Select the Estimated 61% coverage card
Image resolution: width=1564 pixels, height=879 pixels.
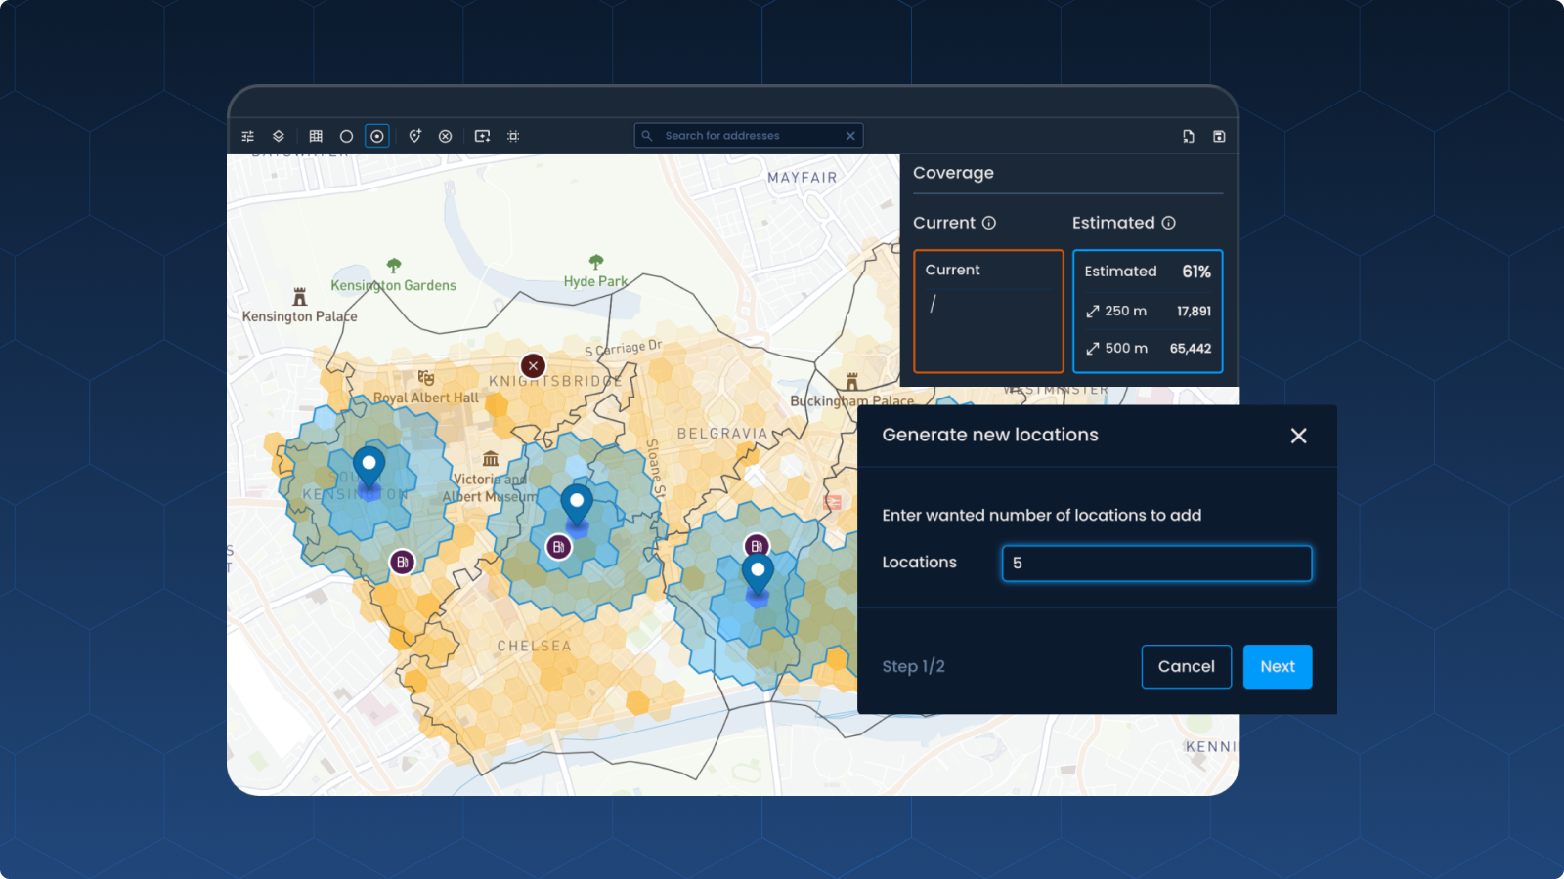(x=1148, y=312)
